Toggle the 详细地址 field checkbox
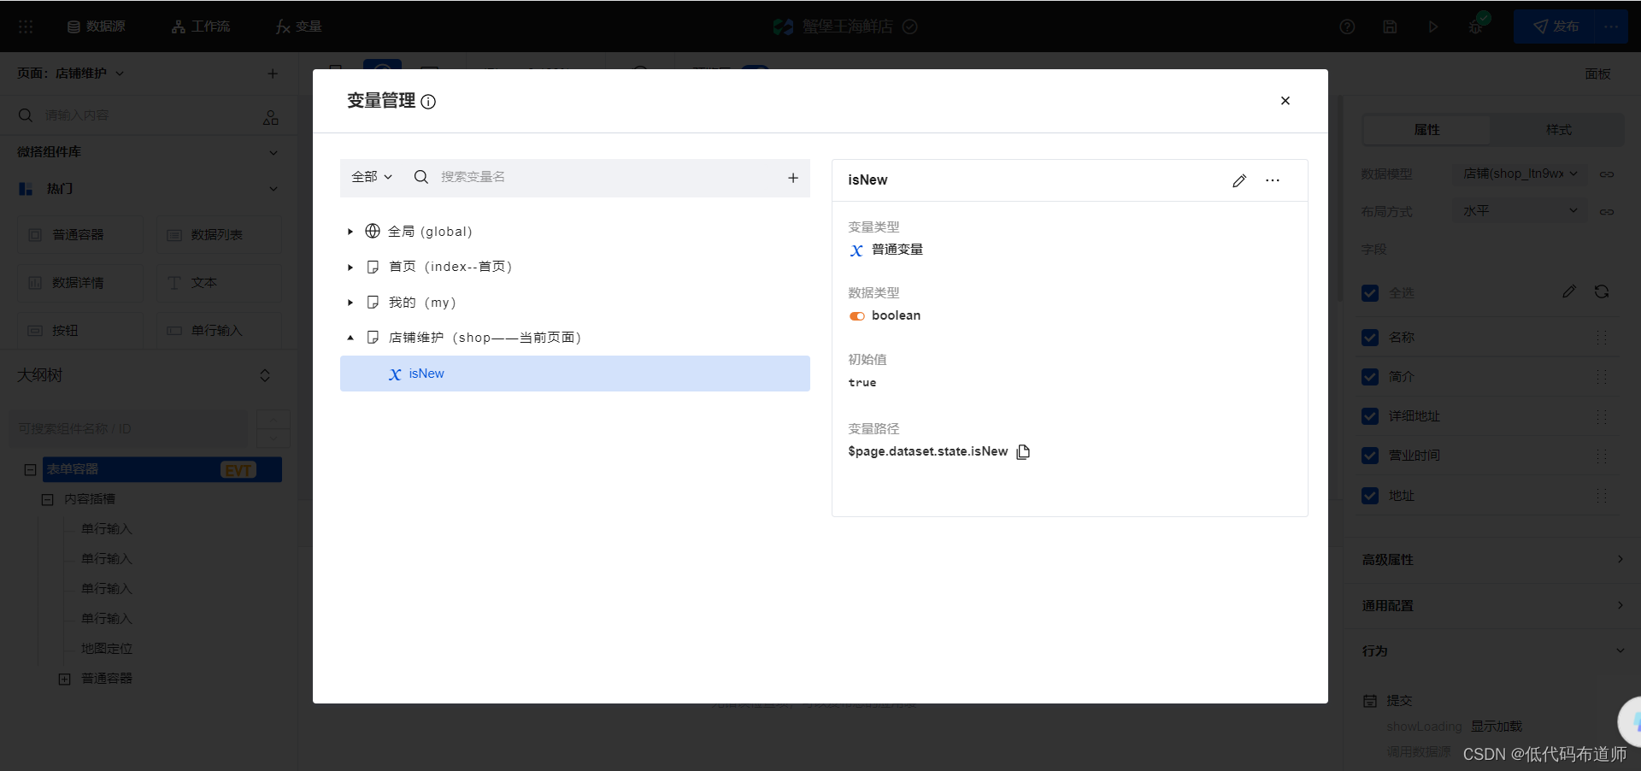 (x=1370, y=416)
